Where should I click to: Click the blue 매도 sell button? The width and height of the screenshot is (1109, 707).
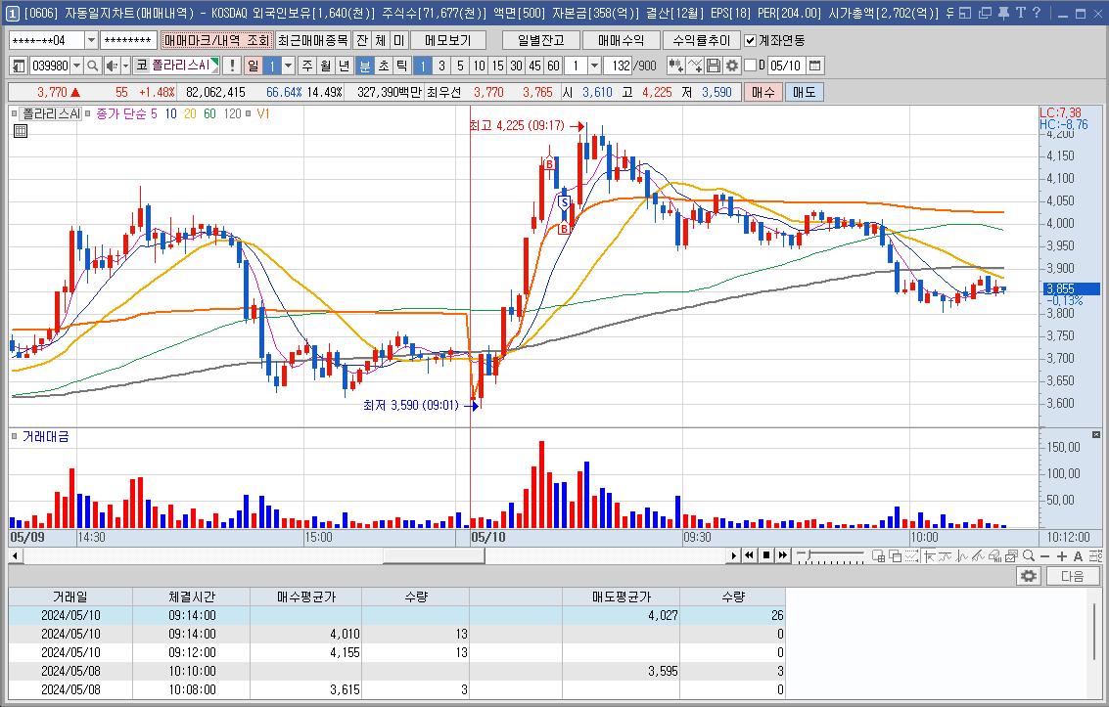click(805, 92)
